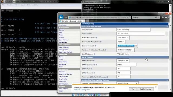The image size is (173, 97).
Task: Open the 'Why am I seeing this?' link
Action: coord(82,90)
